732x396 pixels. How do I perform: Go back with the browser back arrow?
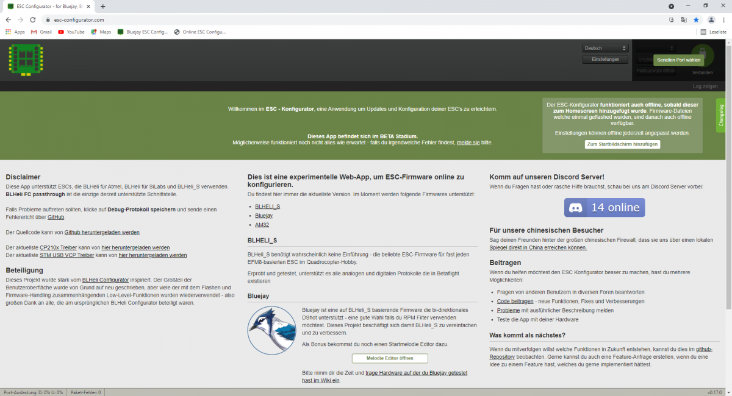click(8, 19)
